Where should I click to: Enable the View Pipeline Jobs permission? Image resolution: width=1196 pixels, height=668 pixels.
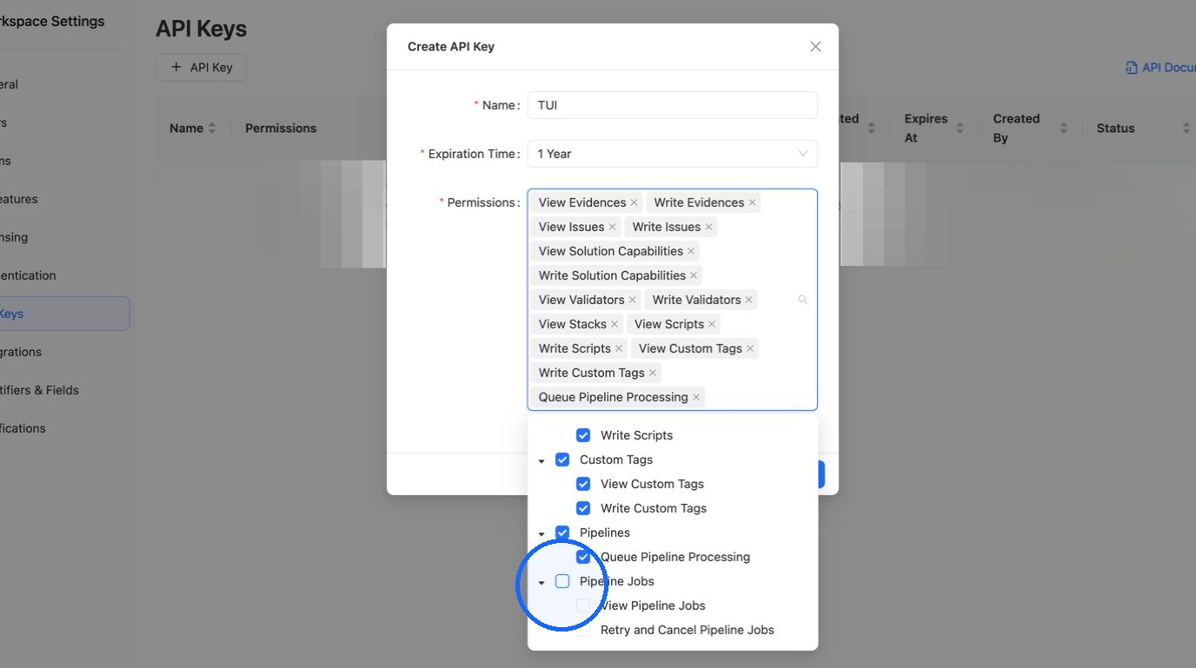(583, 605)
